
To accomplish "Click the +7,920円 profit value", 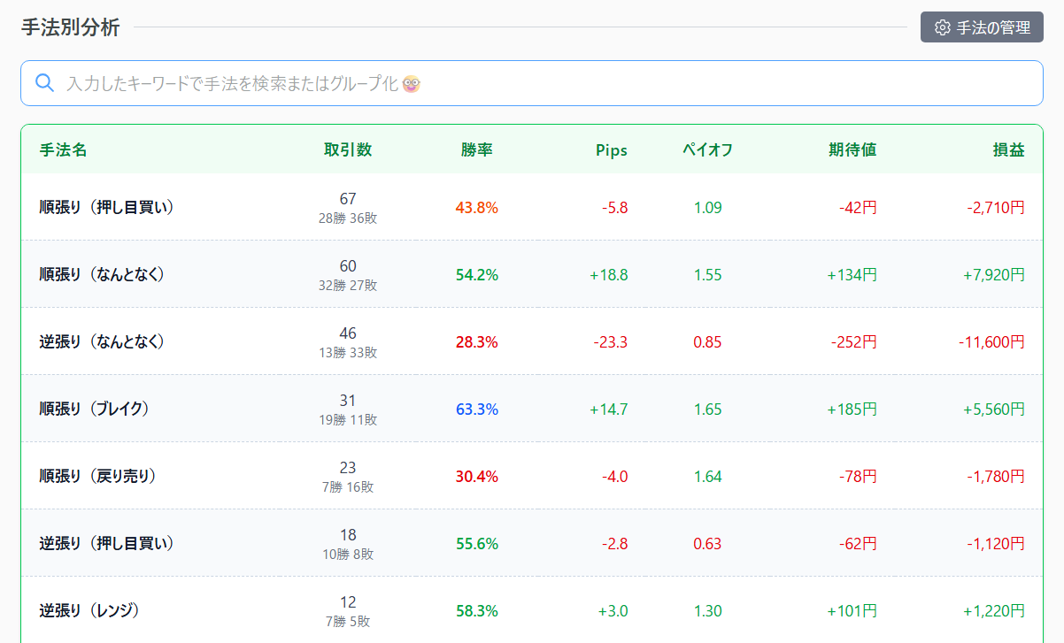I will (x=993, y=275).
